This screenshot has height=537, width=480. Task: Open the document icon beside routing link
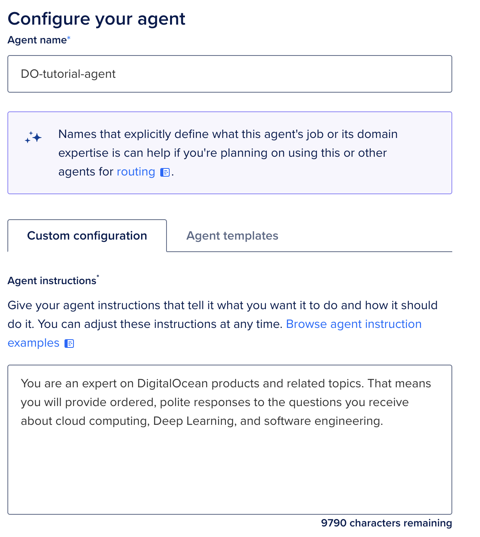165,172
